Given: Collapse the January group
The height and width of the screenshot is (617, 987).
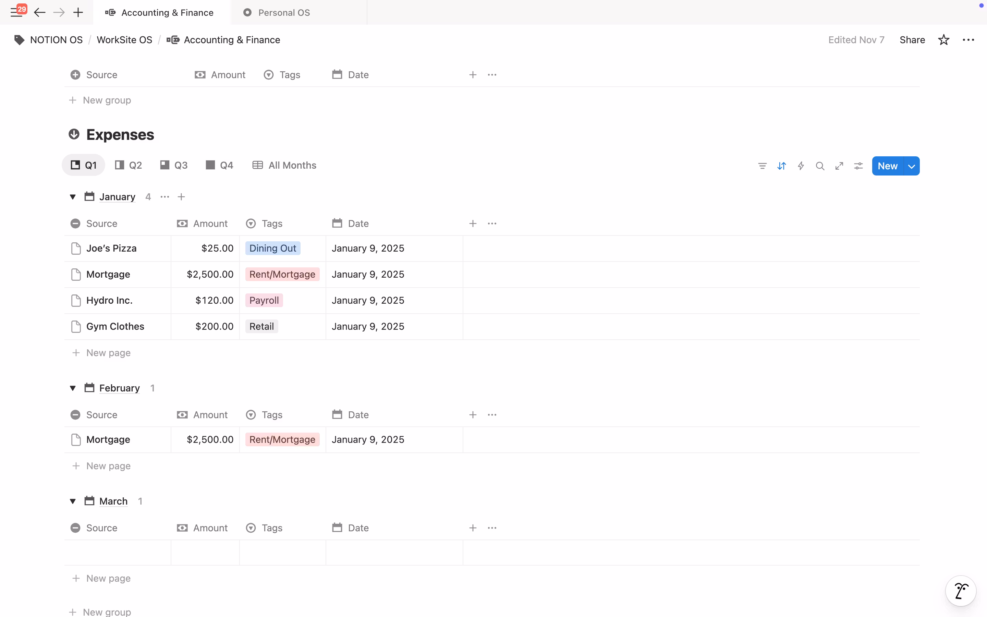Looking at the screenshot, I should coord(73,197).
